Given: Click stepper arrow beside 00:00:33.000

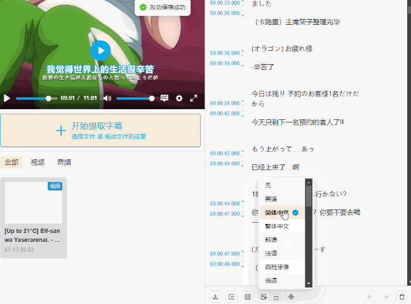Looking at the screenshot, I should point(243,3).
